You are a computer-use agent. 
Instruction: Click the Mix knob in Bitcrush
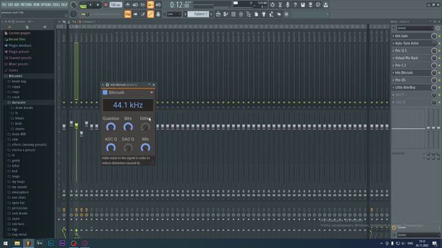(x=145, y=147)
